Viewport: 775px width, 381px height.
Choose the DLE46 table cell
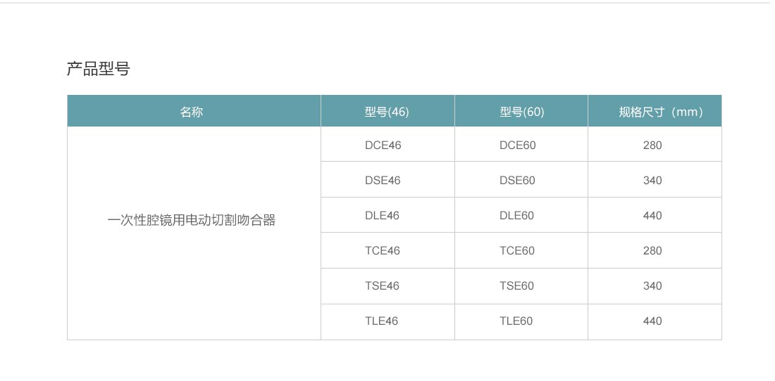387,215
